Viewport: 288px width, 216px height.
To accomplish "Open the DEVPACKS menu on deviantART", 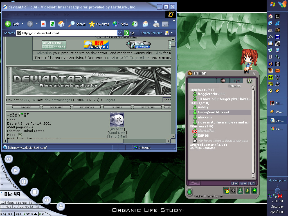I will point(87,107).
